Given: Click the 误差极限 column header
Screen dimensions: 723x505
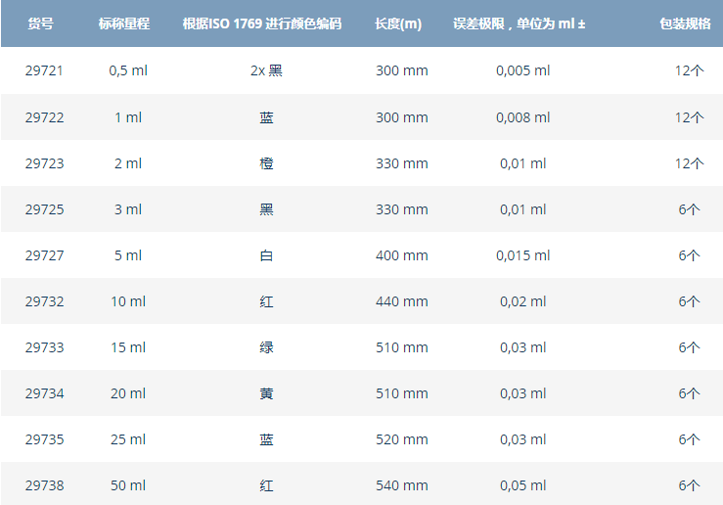Looking at the screenshot, I should pos(519,23).
